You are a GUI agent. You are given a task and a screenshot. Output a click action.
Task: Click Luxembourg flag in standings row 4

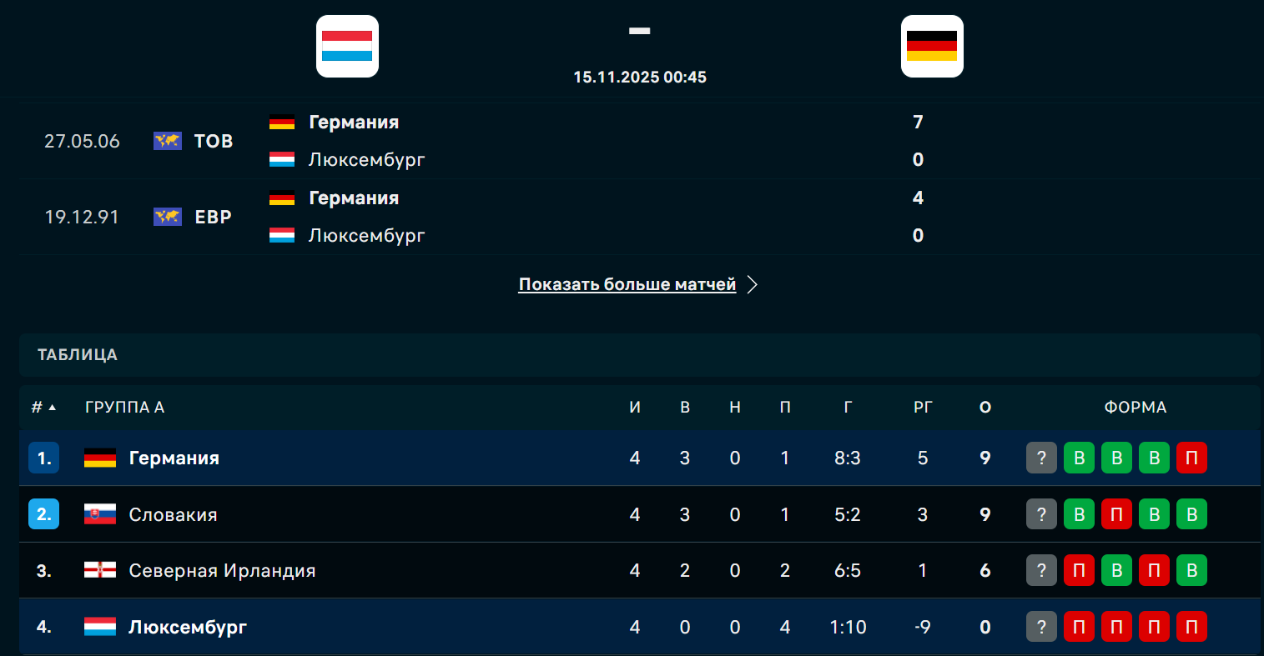(100, 627)
